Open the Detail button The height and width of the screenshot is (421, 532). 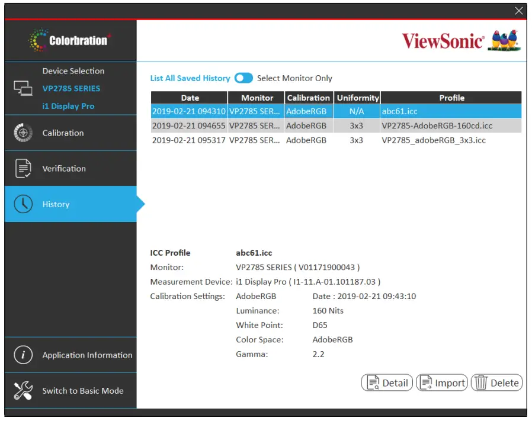pos(387,383)
